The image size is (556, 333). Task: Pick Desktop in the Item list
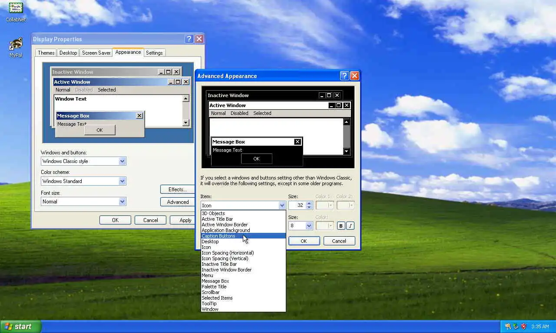243,242
